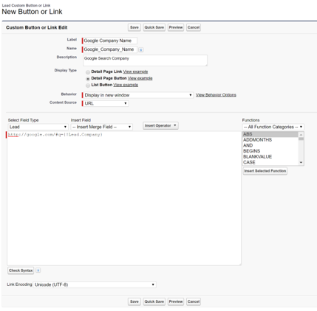Viewport: 317px width, 311px height.
Task: Click the top Quick Save button
Action: pos(154,27)
